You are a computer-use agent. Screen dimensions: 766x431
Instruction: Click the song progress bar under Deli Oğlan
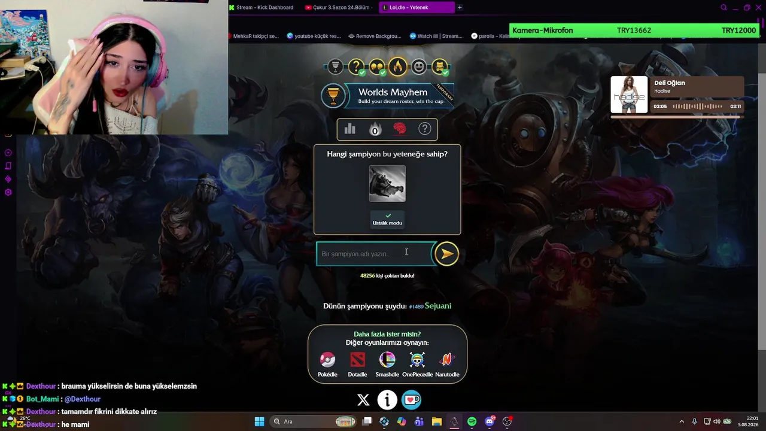tap(676, 117)
